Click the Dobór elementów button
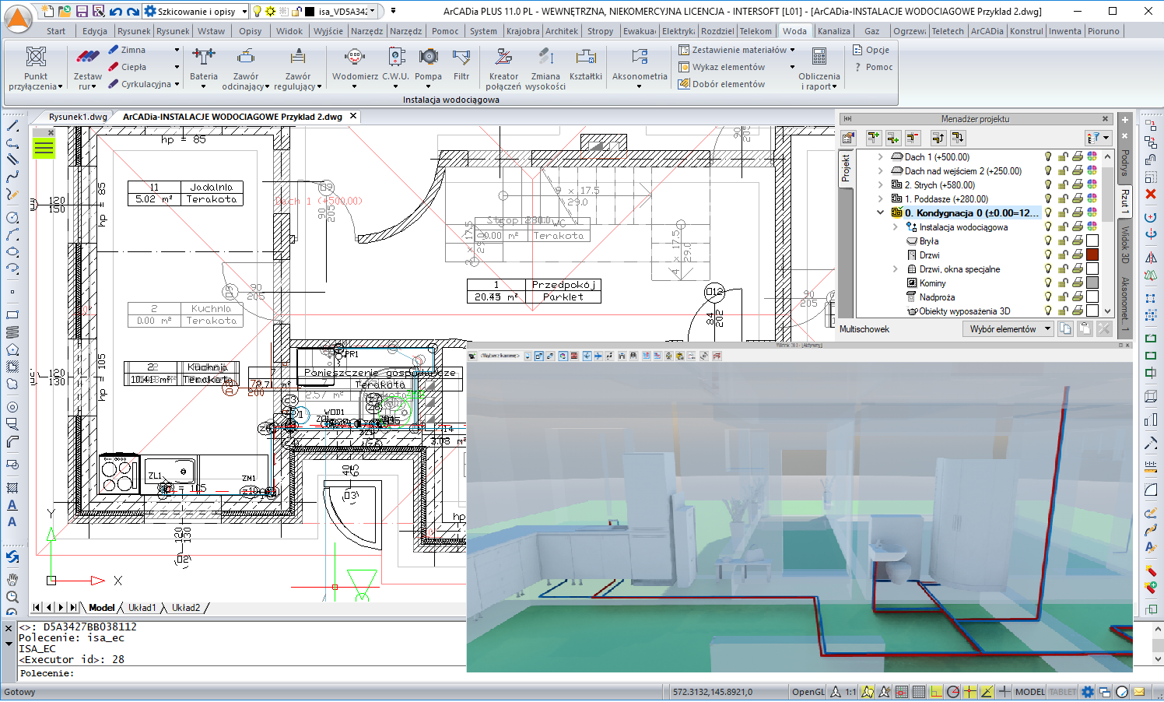 (728, 84)
